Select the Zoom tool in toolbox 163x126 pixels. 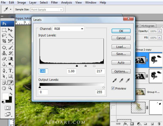10,88
